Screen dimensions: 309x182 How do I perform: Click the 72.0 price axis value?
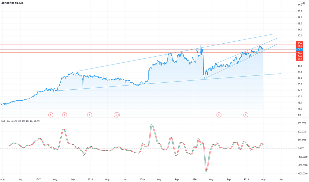click(x=300, y=18)
